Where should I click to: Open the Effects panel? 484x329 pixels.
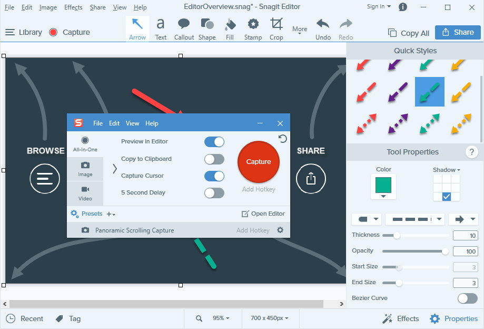point(400,318)
